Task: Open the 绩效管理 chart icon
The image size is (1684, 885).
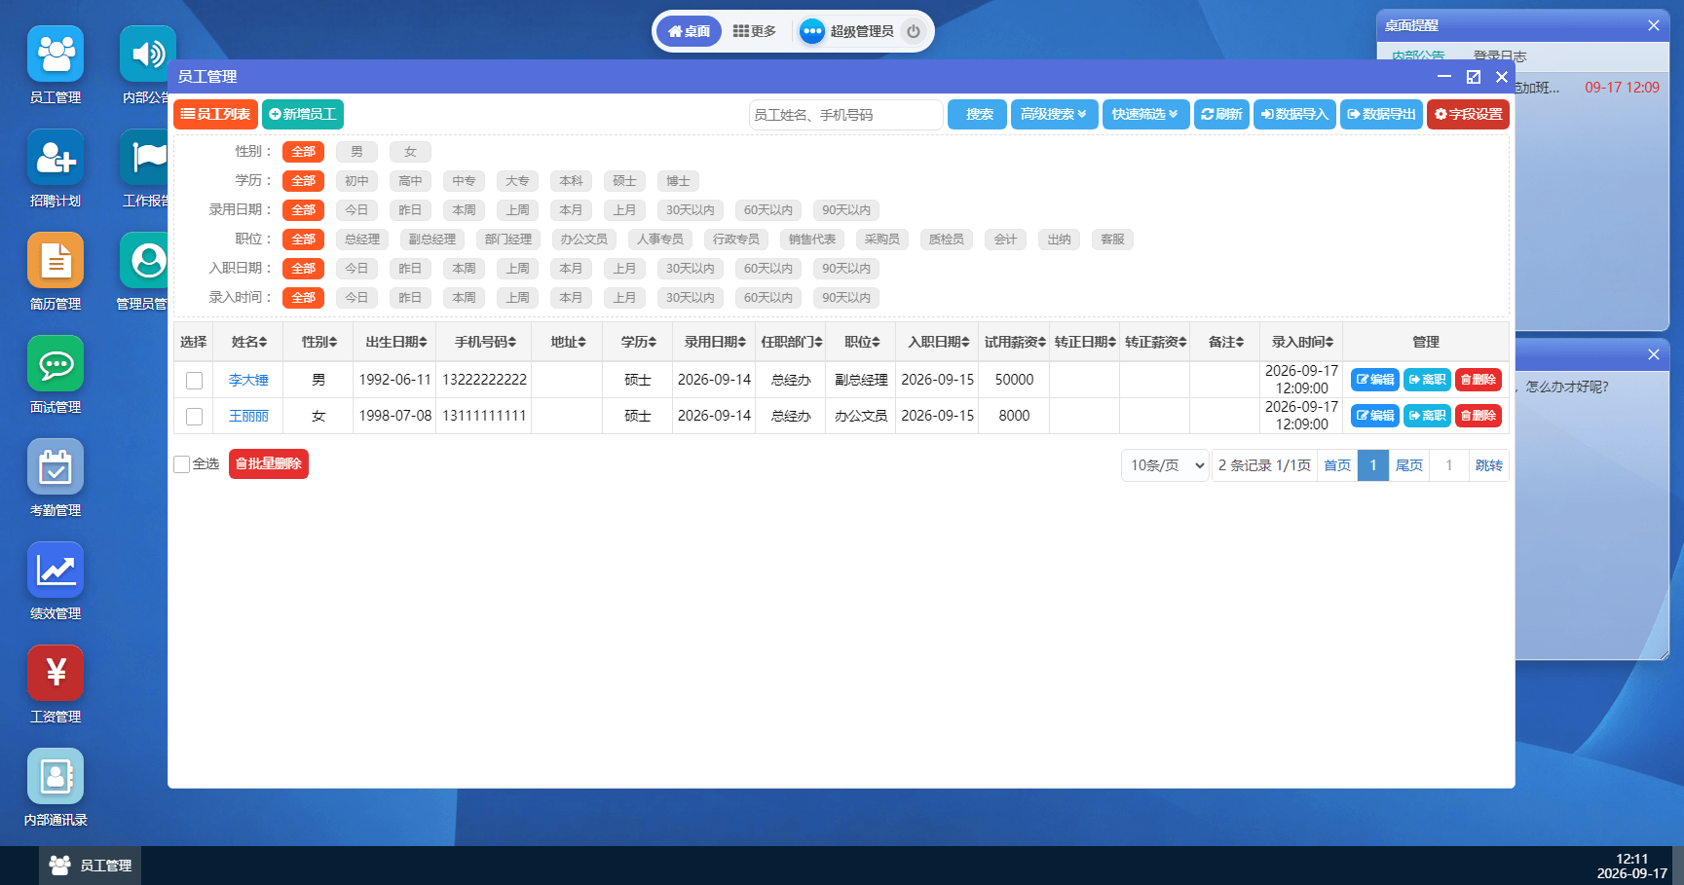Action: pos(56,571)
